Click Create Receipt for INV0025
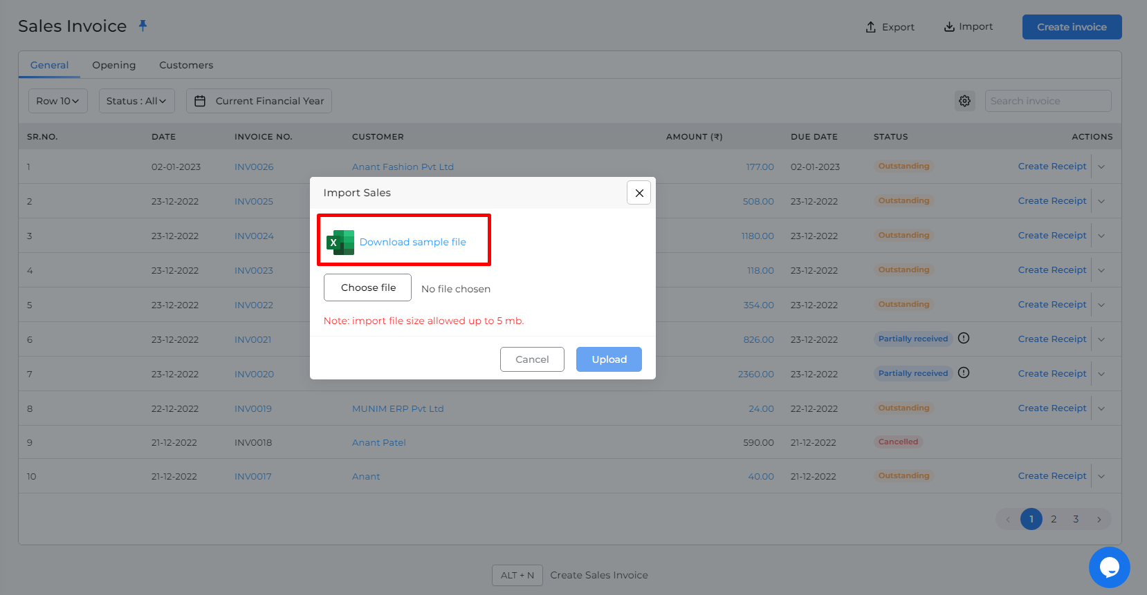The height and width of the screenshot is (595, 1147). pyautogui.click(x=1052, y=200)
